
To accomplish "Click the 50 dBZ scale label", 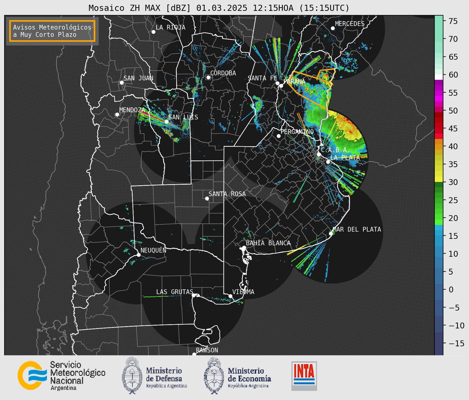I will [x=453, y=111].
